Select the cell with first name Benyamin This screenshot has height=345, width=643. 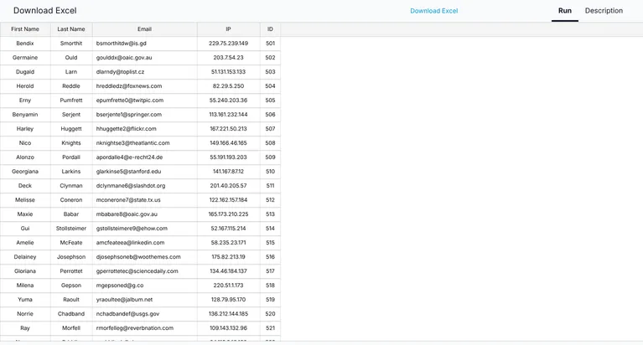[25, 115]
